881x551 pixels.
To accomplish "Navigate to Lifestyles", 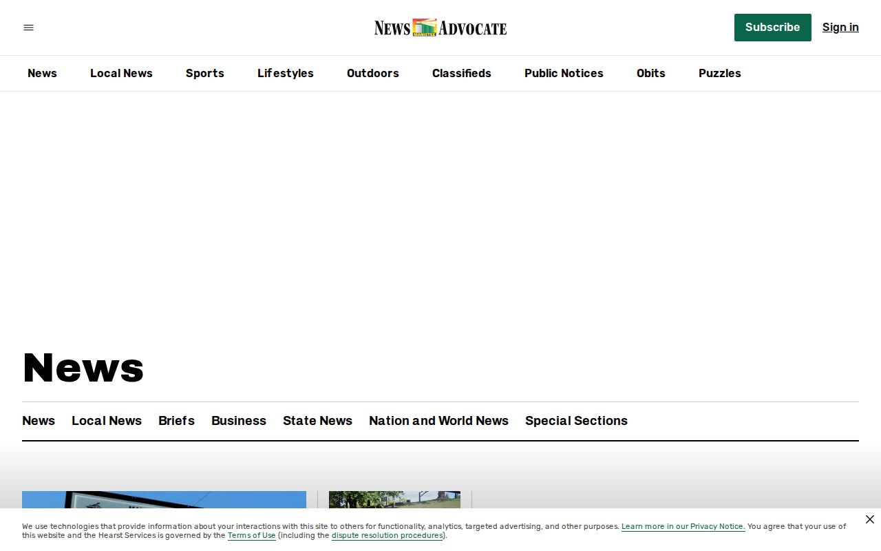I will [286, 73].
